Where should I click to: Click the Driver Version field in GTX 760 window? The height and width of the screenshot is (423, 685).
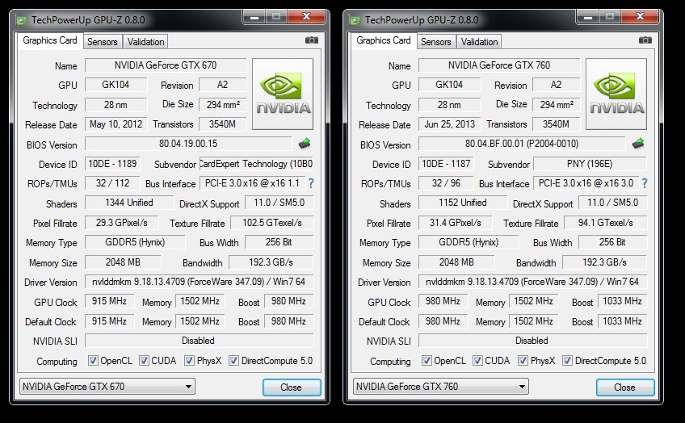[533, 282]
